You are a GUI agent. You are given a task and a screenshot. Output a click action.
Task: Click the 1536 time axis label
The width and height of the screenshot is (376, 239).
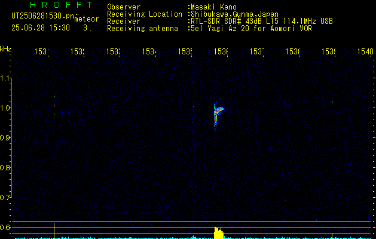[221, 52]
